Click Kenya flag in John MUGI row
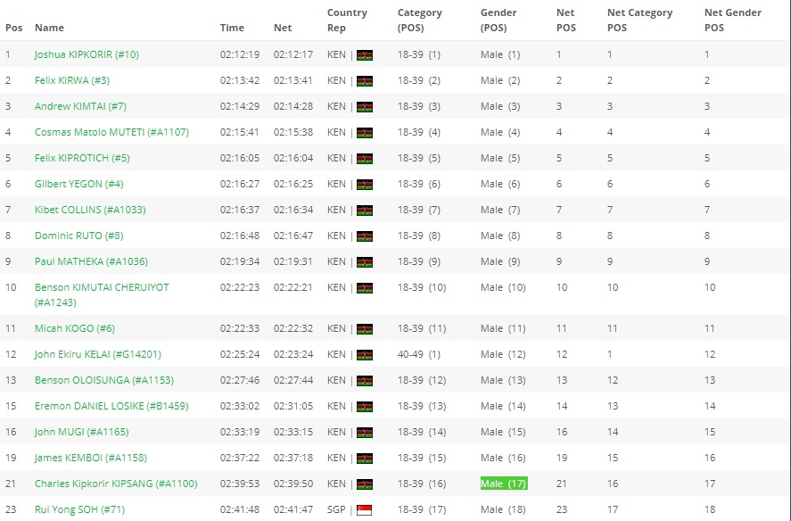The image size is (791, 521). 365,433
